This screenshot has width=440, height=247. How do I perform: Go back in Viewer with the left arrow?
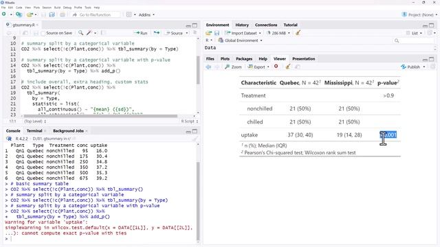(208, 67)
